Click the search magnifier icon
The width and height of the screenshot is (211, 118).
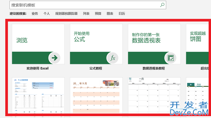click(162, 5)
